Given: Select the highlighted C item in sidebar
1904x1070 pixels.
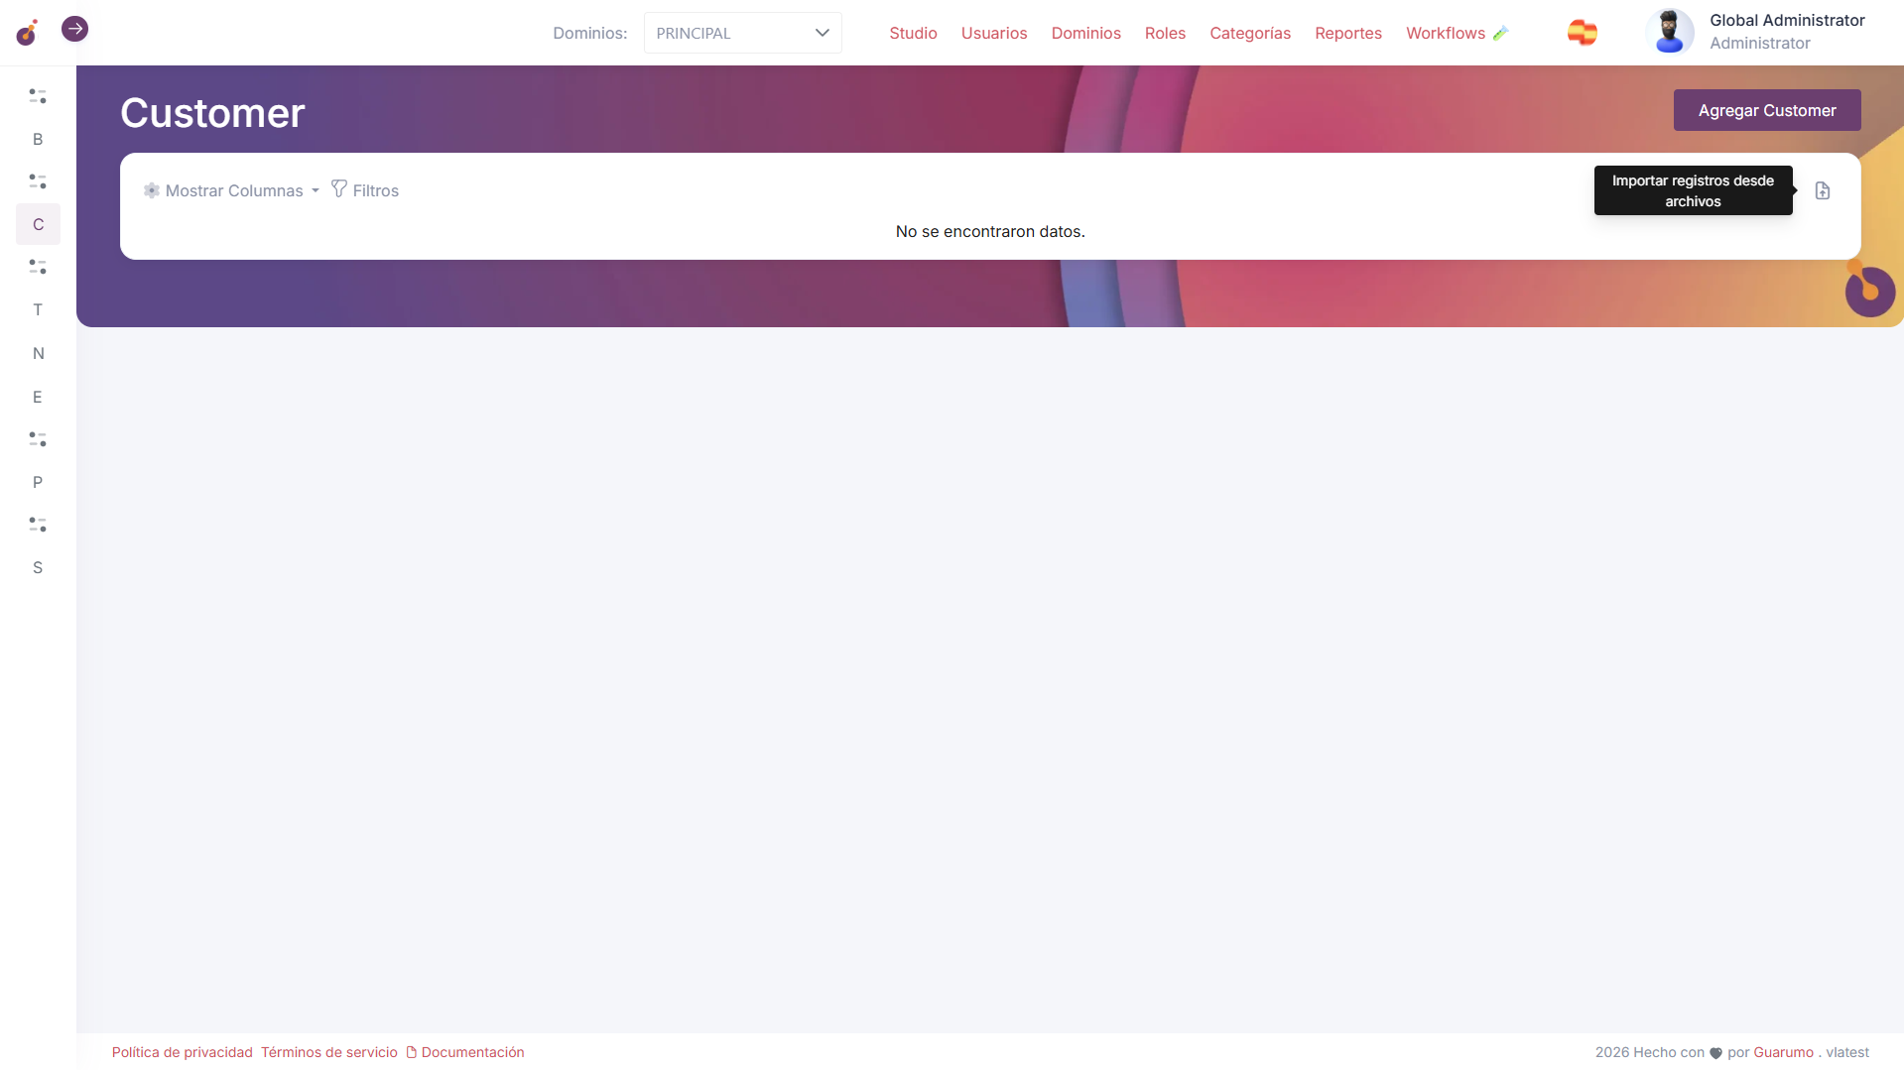Looking at the screenshot, I should point(38,224).
